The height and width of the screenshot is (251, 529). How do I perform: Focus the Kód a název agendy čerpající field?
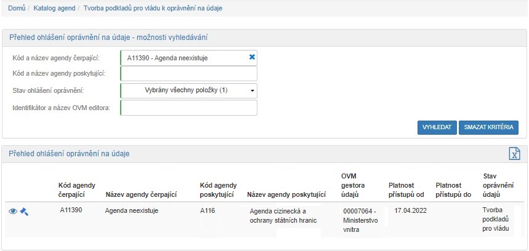click(184, 58)
